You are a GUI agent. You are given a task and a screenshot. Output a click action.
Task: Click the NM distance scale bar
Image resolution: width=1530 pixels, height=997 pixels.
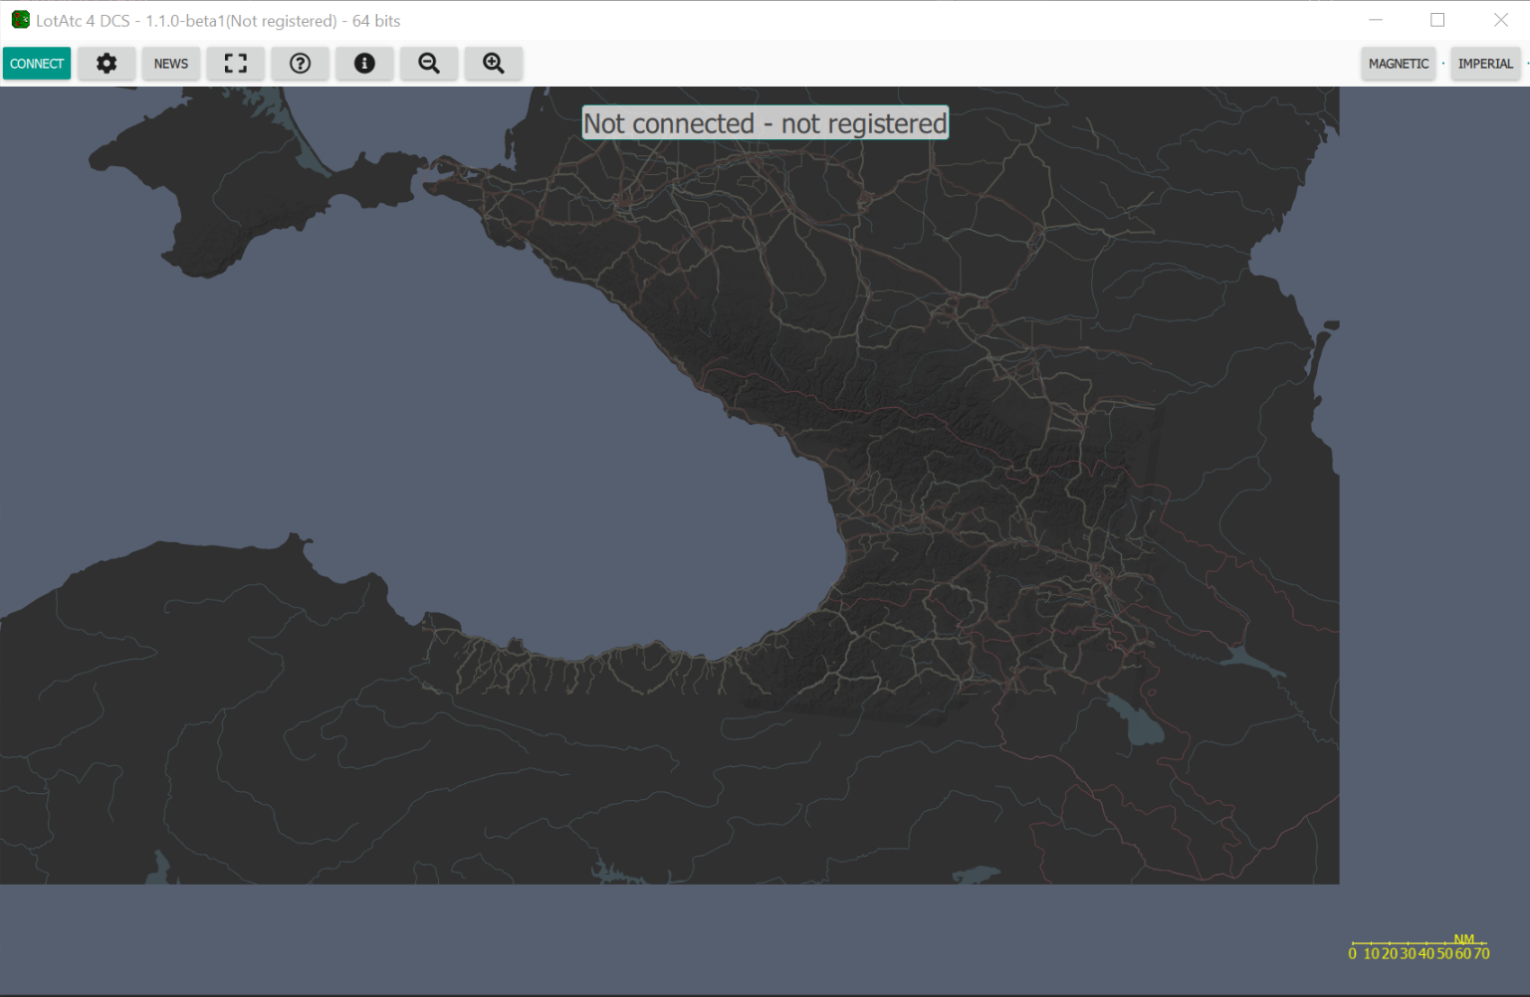pos(1420,947)
